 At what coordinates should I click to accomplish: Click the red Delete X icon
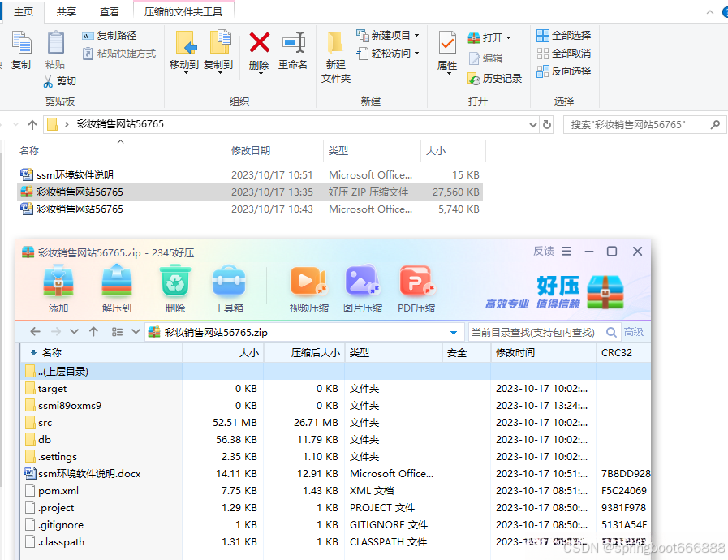[x=259, y=43]
